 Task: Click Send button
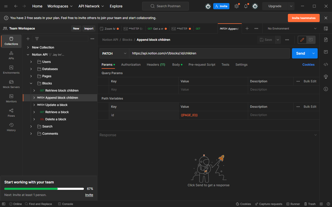coord(301,53)
